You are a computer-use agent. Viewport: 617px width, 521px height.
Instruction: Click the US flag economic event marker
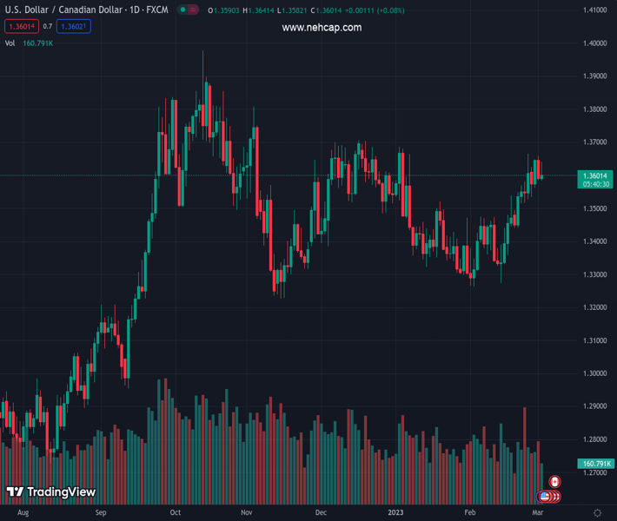pyautogui.click(x=545, y=497)
